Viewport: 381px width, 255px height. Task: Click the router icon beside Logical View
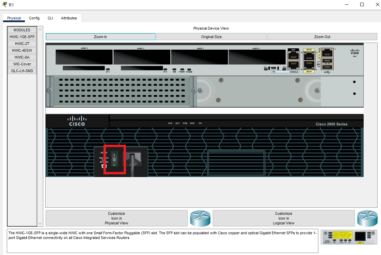click(367, 218)
